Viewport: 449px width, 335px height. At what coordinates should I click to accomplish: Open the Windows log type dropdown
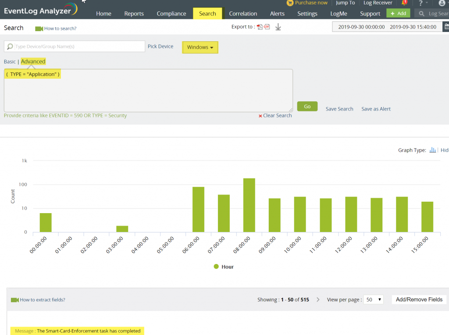(x=200, y=47)
